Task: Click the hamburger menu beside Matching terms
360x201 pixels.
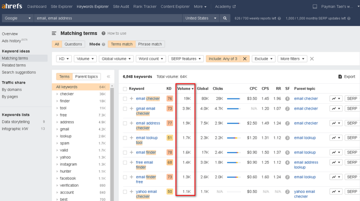Action: [54, 34]
